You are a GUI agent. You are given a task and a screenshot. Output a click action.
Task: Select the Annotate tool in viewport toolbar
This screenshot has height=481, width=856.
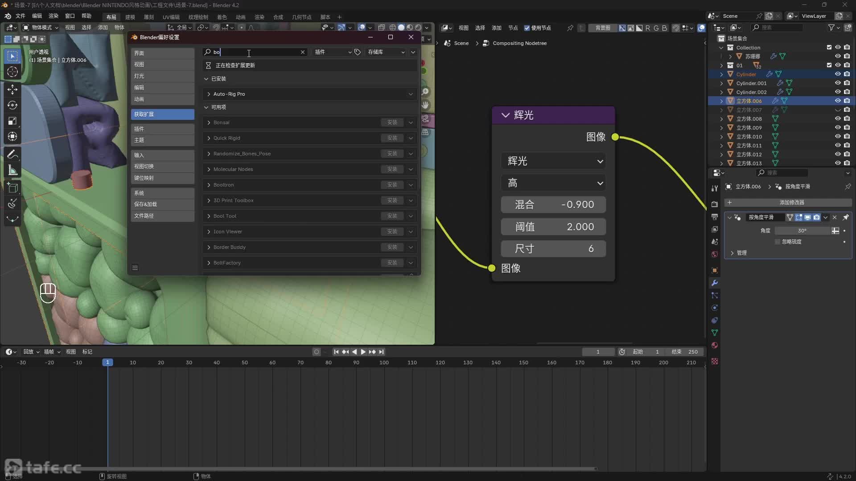pyautogui.click(x=12, y=154)
